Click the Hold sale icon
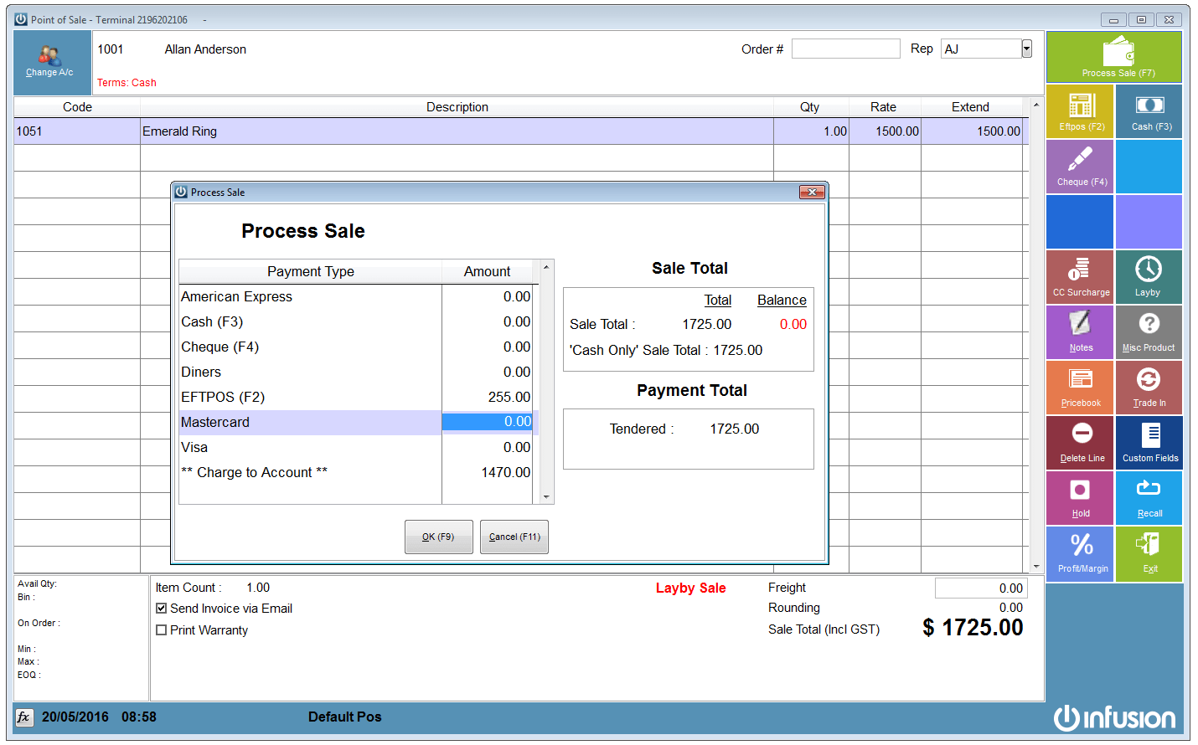The height and width of the screenshot is (745, 1198). pyautogui.click(x=1080, y=497)
